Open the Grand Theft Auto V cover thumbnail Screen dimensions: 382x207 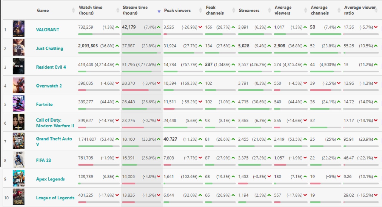[x=19, y=141]
